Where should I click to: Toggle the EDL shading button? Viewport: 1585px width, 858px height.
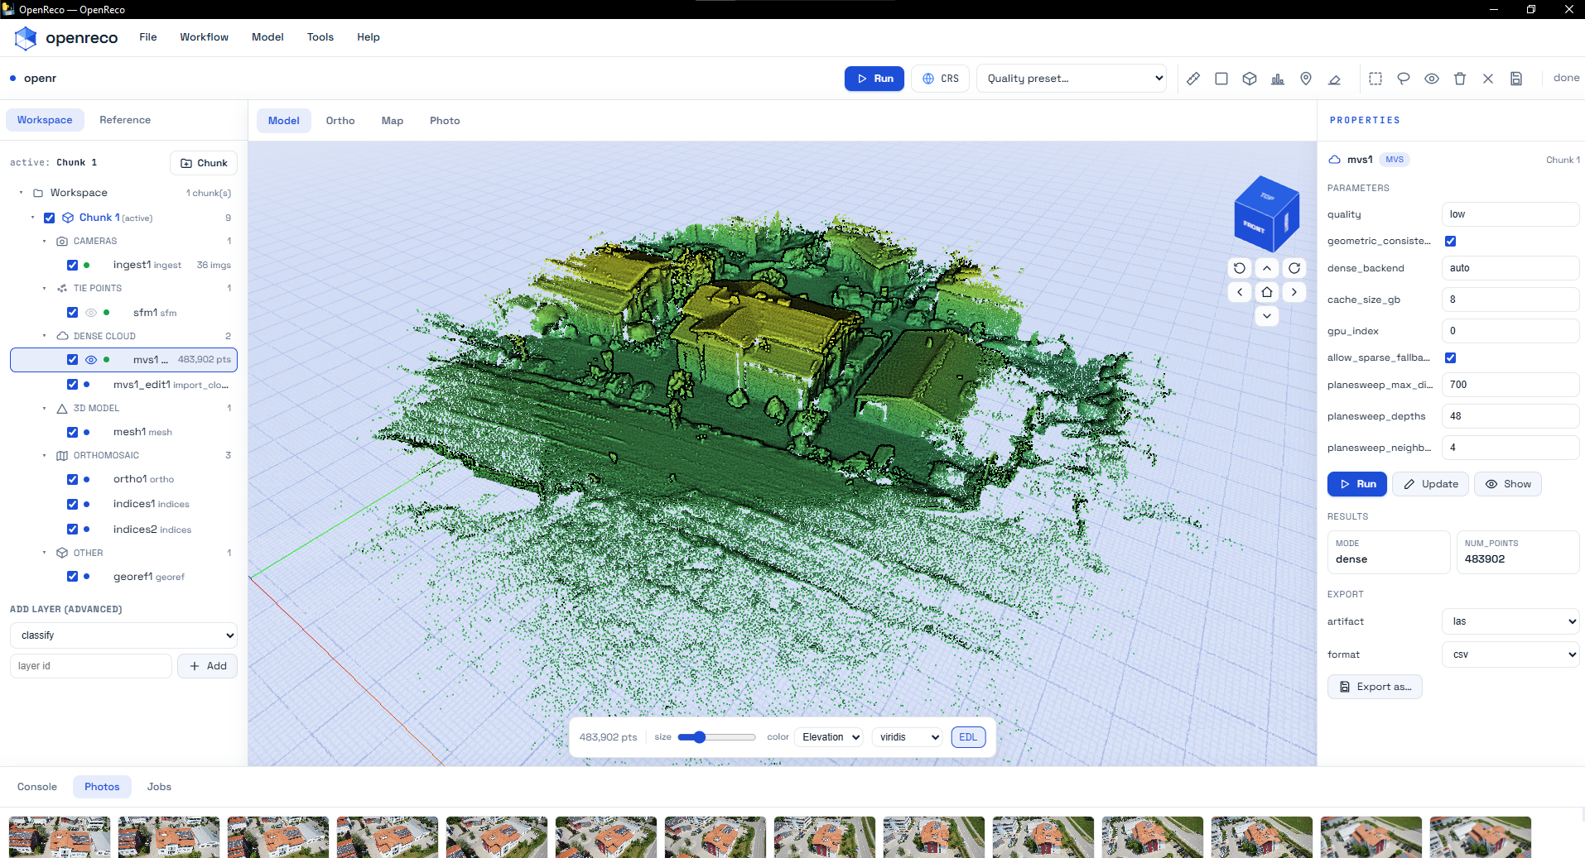[968, 737]
